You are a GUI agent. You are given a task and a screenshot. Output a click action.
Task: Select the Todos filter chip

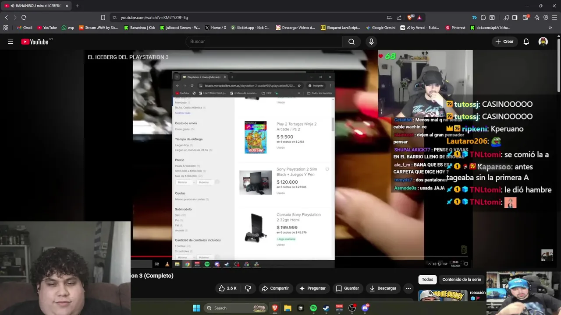[x=427, y=280]
